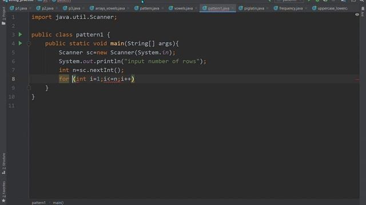Click the pattern breadcrumb in navigation bar
Viewport: 366px width, 205px height.
click(x=62, y=1)
